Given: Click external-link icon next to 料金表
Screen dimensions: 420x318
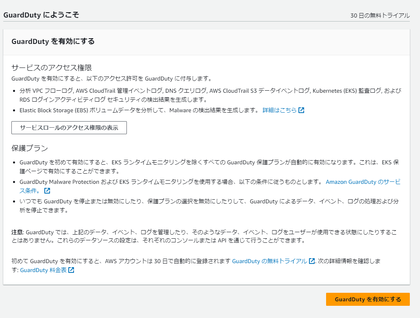Looking at the screenshot, I should point(71,270).
